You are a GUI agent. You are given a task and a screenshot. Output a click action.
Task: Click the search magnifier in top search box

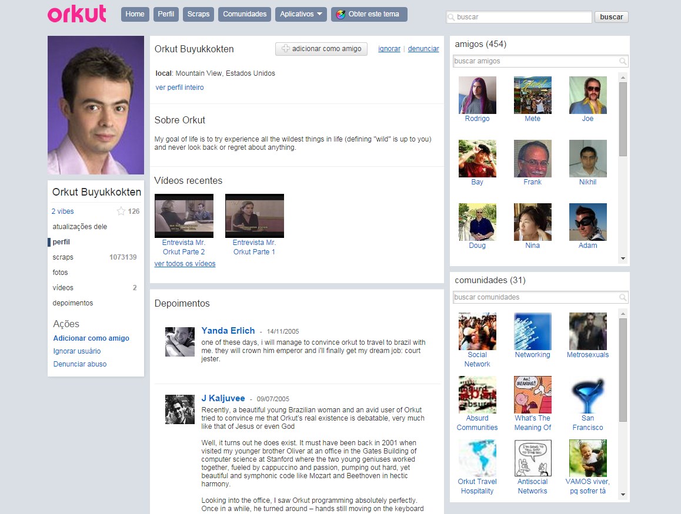tap(451, 17)
